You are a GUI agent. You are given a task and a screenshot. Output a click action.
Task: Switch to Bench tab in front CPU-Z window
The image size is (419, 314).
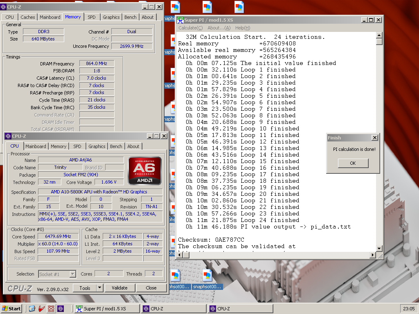tap(116, 146)
